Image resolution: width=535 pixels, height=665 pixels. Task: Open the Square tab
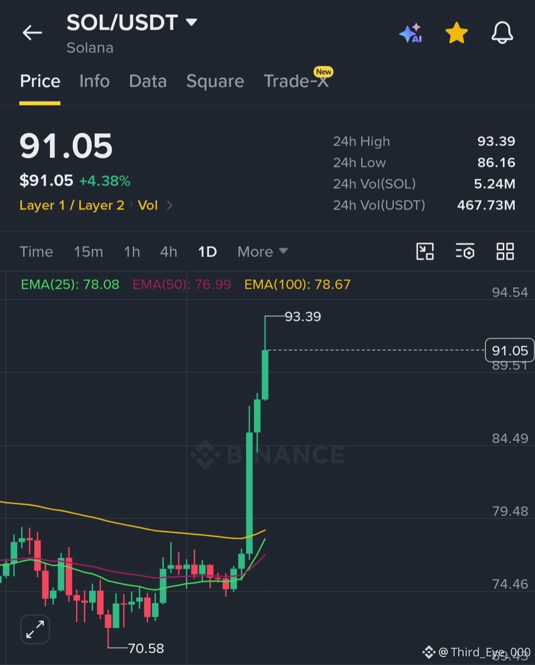pos(215,81)
